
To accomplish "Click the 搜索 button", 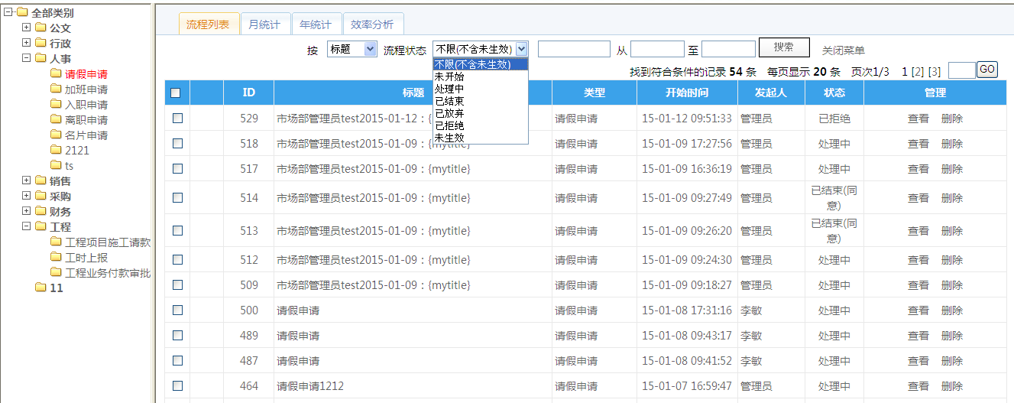I will 784,47.
